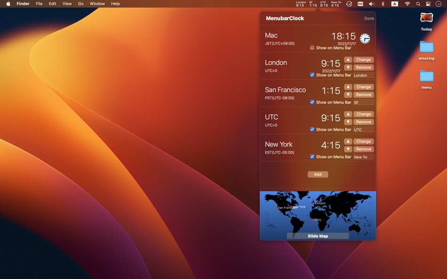
Task: Click the SF menu bar label field
Action: (x=363, y=102)
